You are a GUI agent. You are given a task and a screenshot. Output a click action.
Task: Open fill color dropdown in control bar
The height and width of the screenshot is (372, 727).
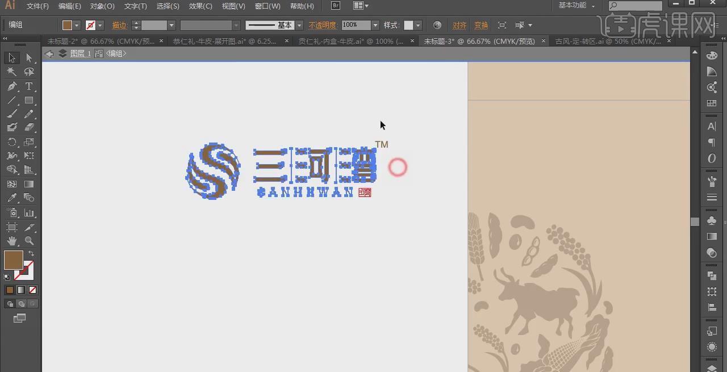(x=77, y=26)
